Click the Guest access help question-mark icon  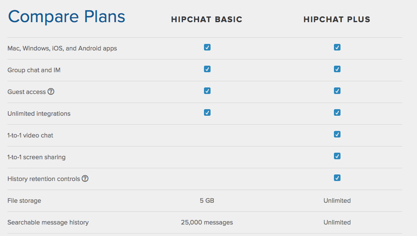51,92
